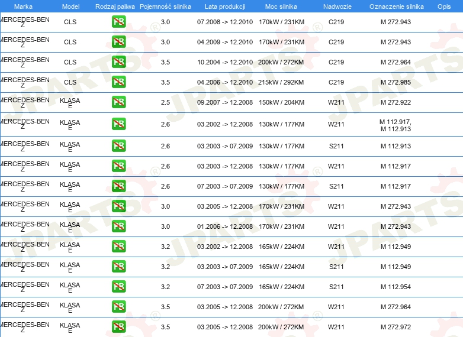
Task: Click fuel icon for CLS produced from 04.2009
Action: click(x=118, y=42)
